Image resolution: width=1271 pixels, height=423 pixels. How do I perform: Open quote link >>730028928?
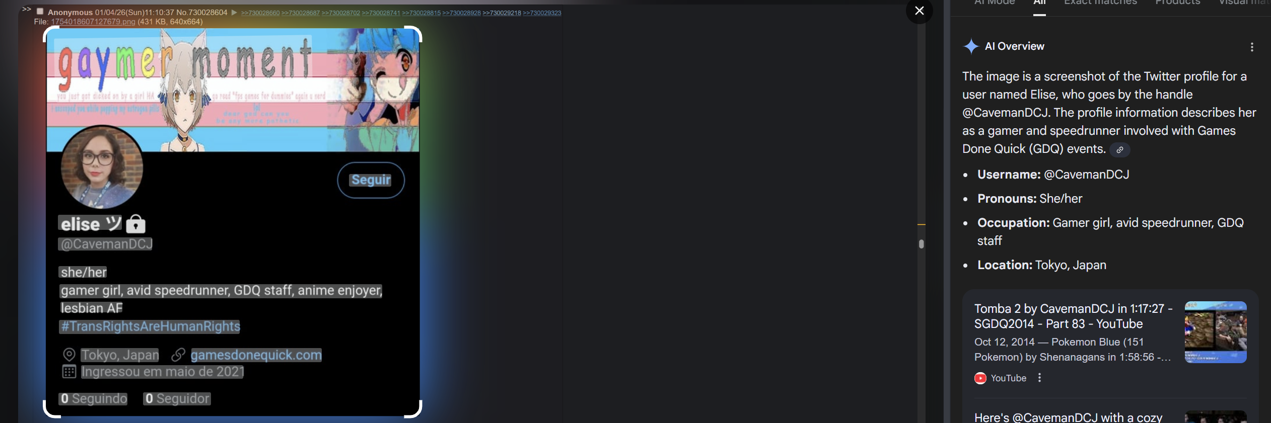coord(461,13)
